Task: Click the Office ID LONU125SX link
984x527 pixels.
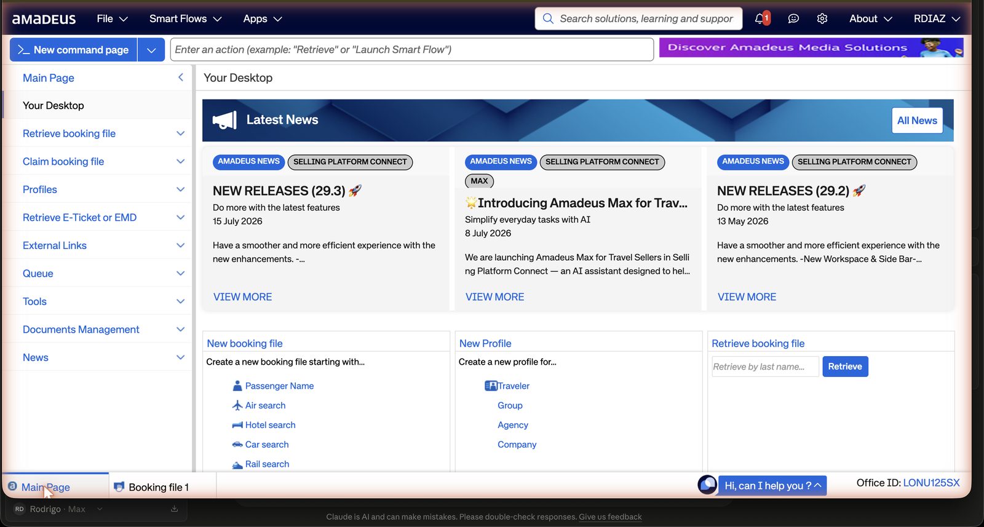Action: point(931,483)
